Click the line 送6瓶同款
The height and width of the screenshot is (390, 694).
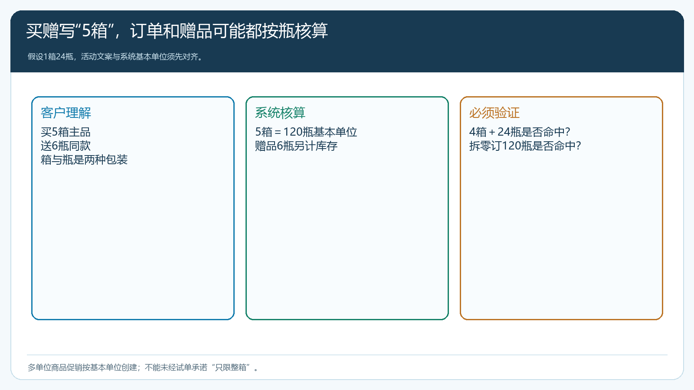point(65,146)
